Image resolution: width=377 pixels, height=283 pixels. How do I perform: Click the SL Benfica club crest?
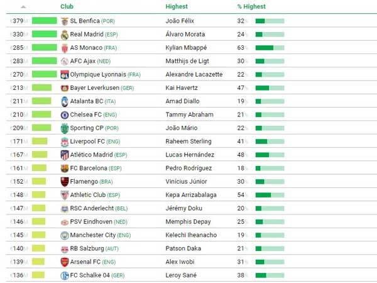(x=64, y=21)
